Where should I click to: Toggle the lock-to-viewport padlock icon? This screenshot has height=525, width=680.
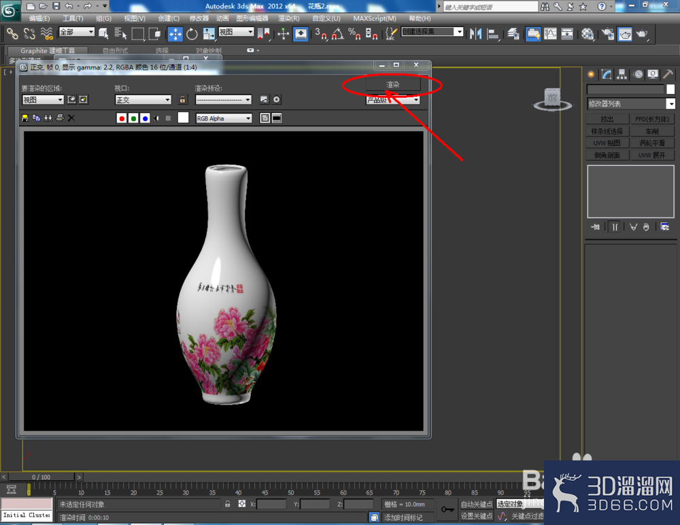pos(182,100)
